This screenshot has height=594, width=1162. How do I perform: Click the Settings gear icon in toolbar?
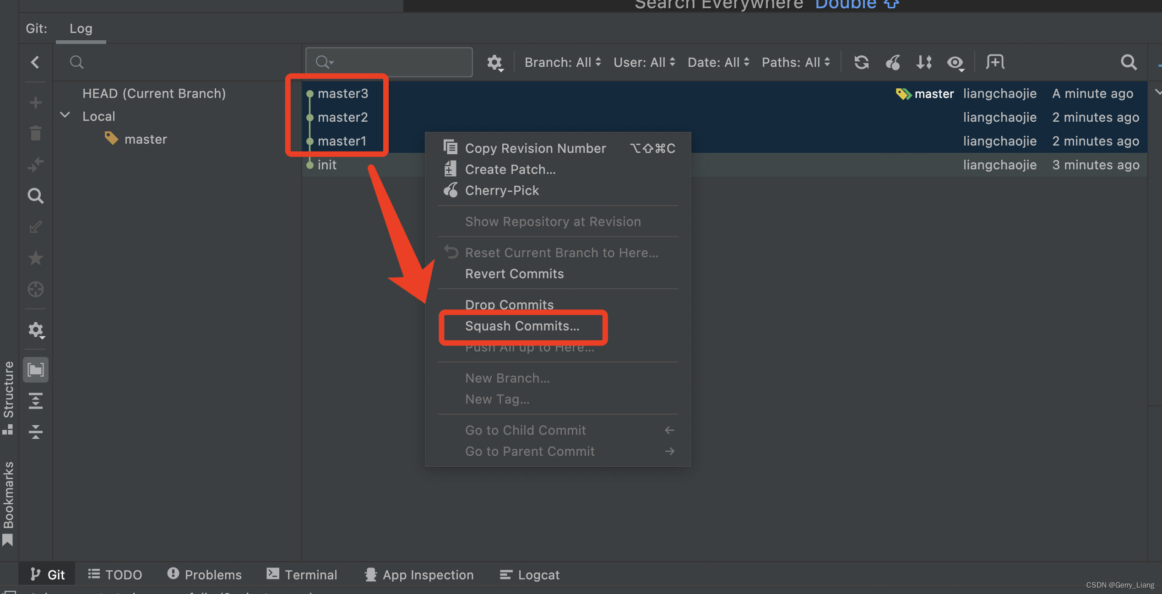click(x=494, y=62)
